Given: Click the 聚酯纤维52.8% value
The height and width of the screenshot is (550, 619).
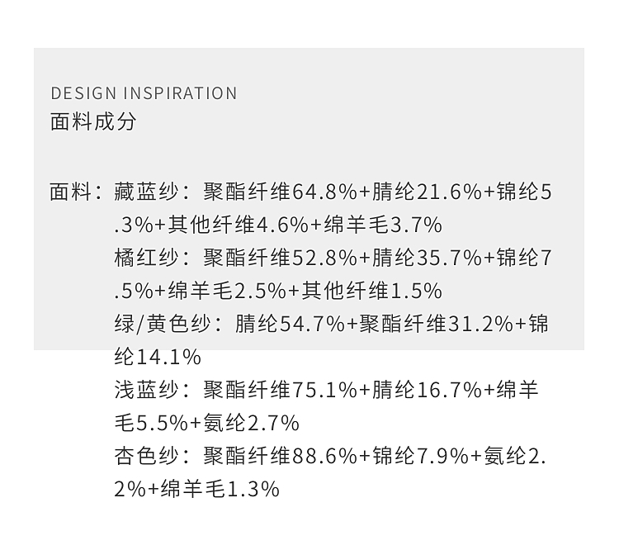Looking at the screenshot, I should click(x=281, y=258).
